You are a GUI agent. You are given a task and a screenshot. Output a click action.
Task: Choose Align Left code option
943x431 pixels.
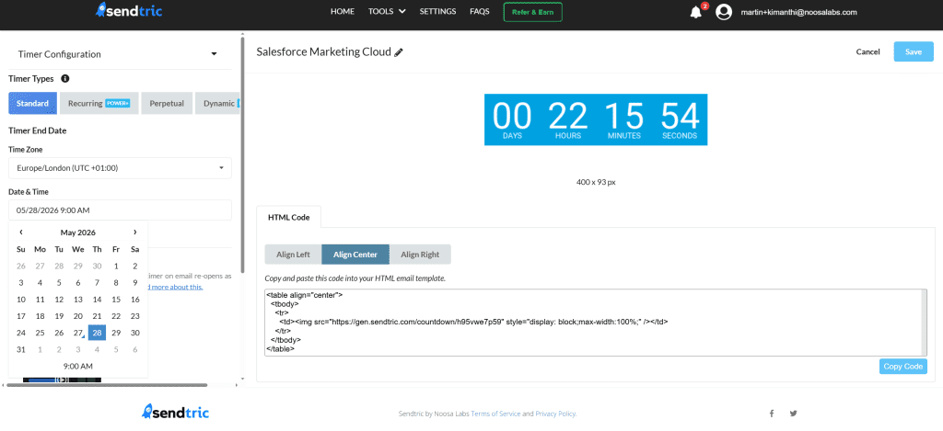coord(293,255)
